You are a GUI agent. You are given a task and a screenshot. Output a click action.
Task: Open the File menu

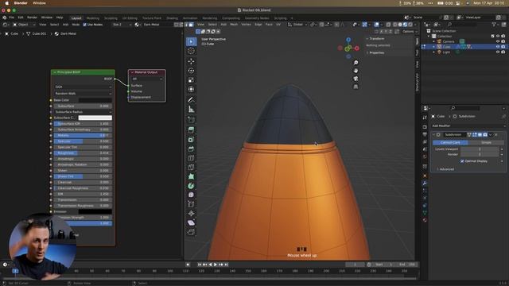click(x=11, y=17)
